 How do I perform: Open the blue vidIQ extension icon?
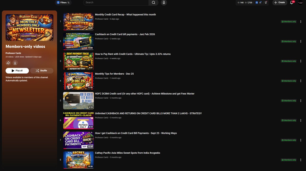tap(257, 3)
